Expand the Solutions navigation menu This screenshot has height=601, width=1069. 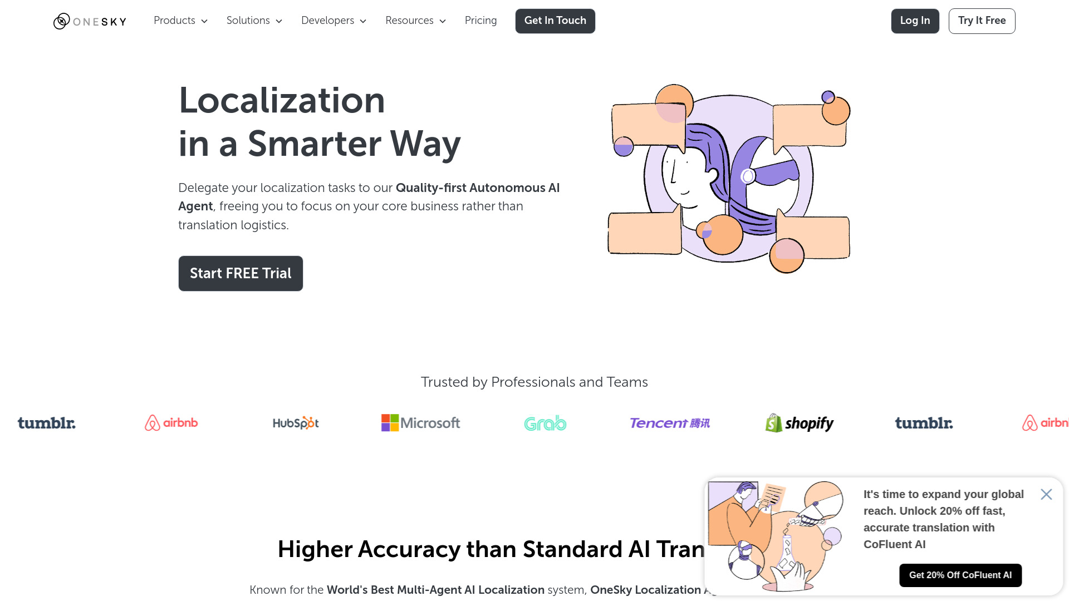253,21
